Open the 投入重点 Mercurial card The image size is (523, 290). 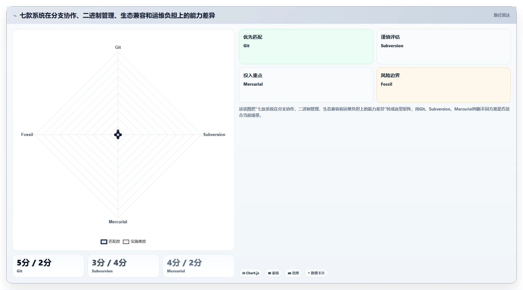306,85
